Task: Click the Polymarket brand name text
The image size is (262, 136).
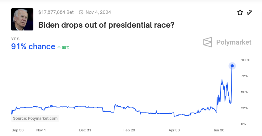Action: (234, 42)
